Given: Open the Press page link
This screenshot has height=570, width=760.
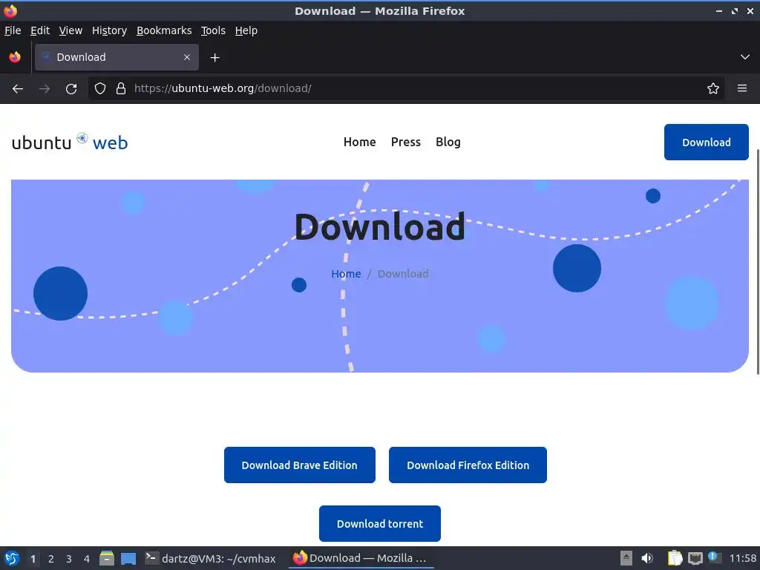Looking at the screenshot, I should click(406, 142).
